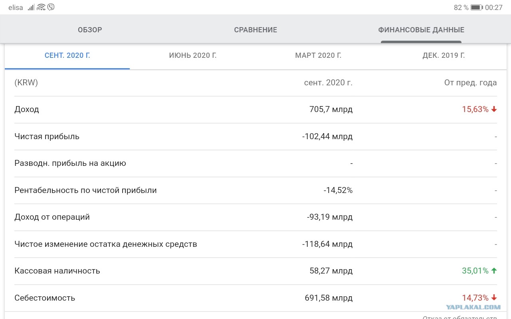Tap the green up arrow beside 35,01%
This screenshot has width=511, height=319.
click(494, 271)
